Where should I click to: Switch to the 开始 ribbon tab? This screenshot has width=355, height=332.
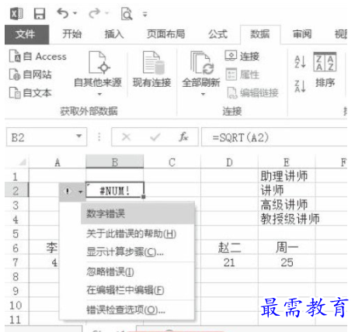point(71,34)
